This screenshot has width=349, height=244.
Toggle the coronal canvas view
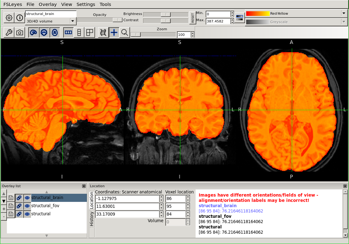coord(44,32)
